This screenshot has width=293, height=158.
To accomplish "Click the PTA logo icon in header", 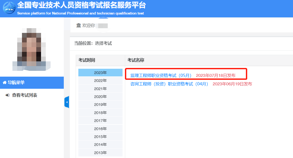I will pos(9,8).
